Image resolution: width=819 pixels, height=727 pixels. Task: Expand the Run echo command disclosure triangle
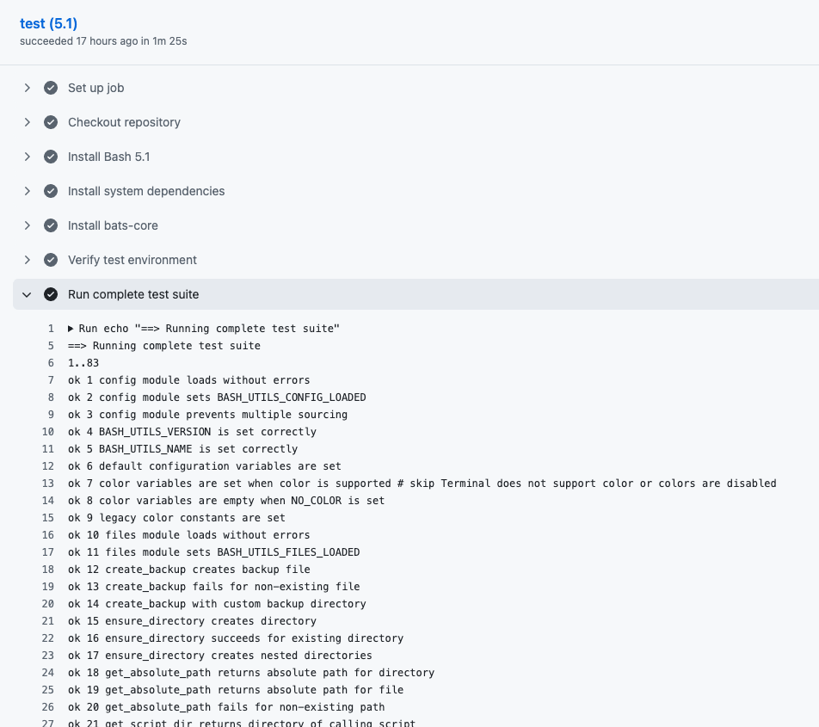[71, 329]
